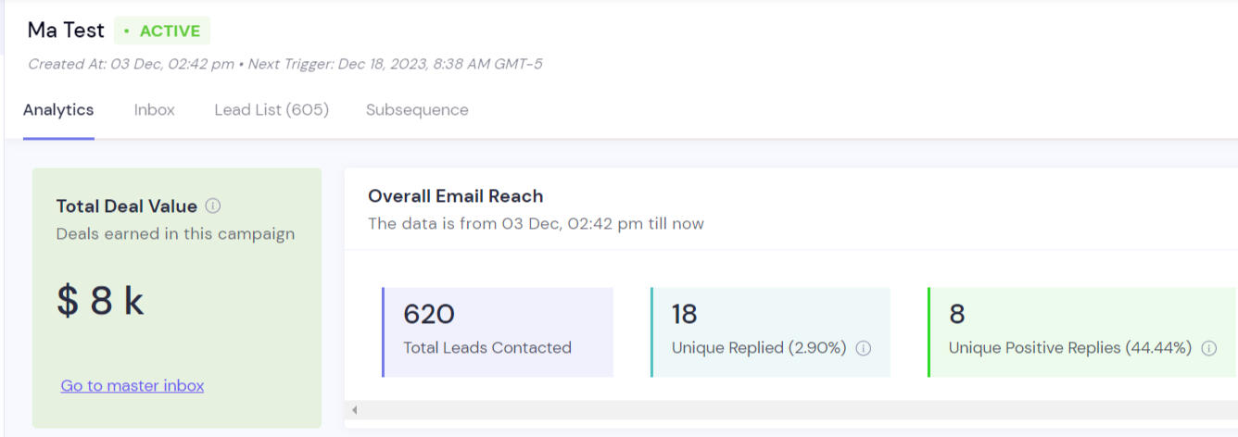Click the green ACTIVE status badge

click(162, 31)
